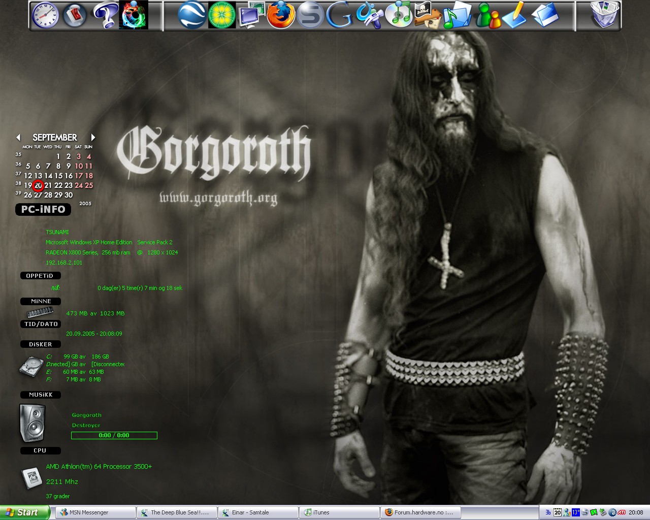Launch iTunes CD icon in the dock
Image resolution: width=650 pixels, height=520 pixels.
(399, 15)
